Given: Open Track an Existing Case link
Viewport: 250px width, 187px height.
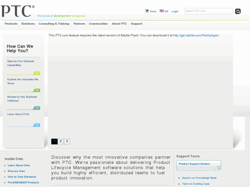Looking at the screenshot, I should [196, 184].
